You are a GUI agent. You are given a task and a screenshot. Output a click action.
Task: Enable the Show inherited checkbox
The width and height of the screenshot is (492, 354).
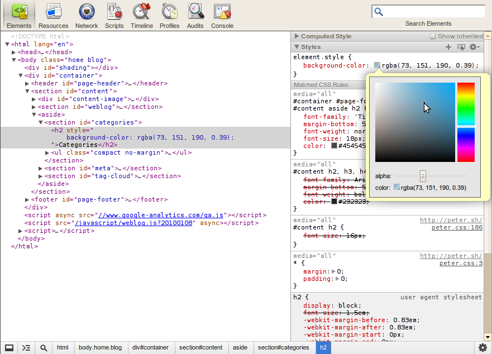pyautogui.click(x=433, y=36)
